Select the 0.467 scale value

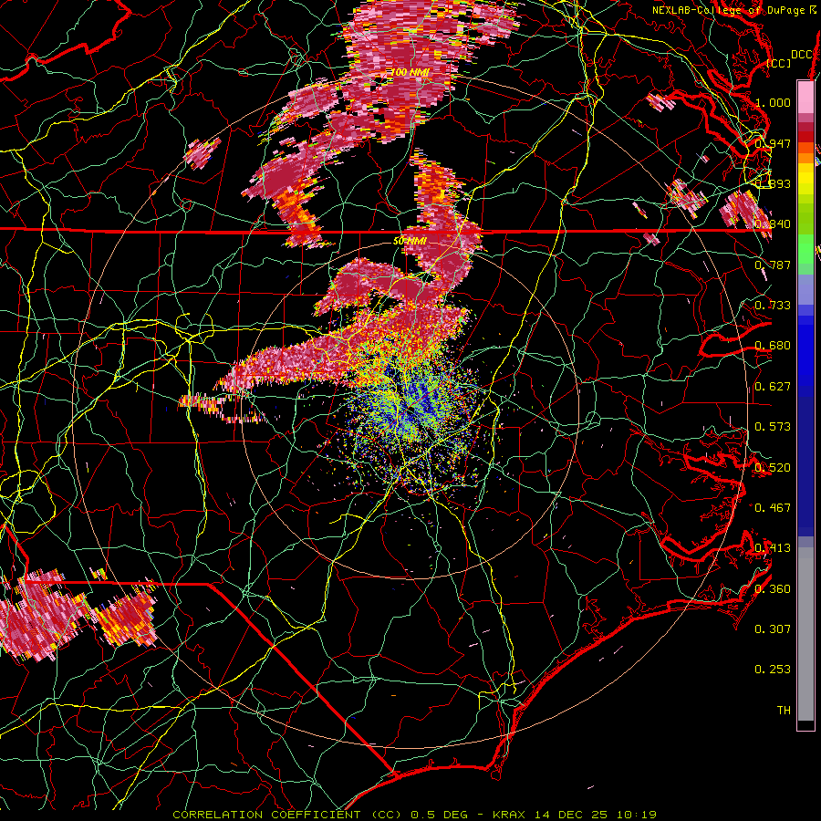[x=773, y=508]
